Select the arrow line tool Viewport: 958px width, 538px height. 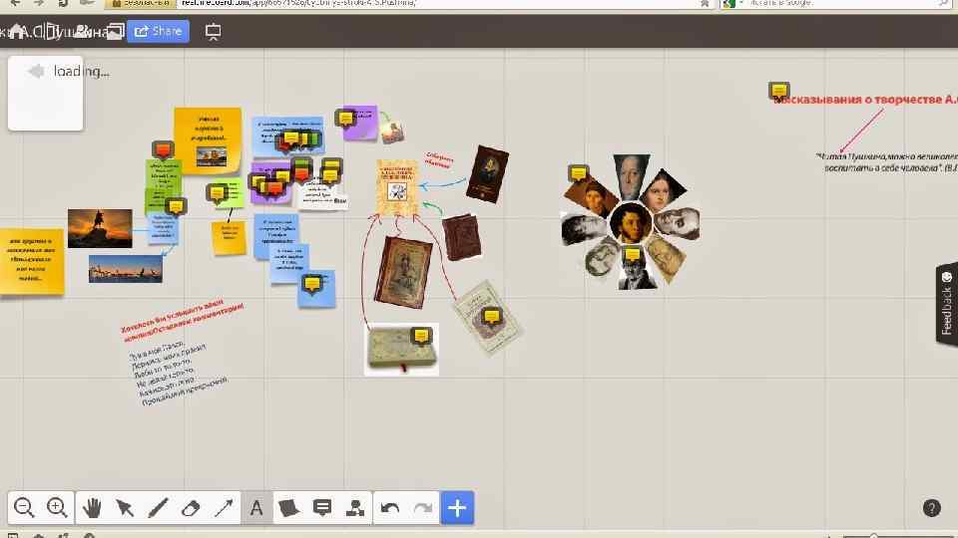(x=224, y=507)
